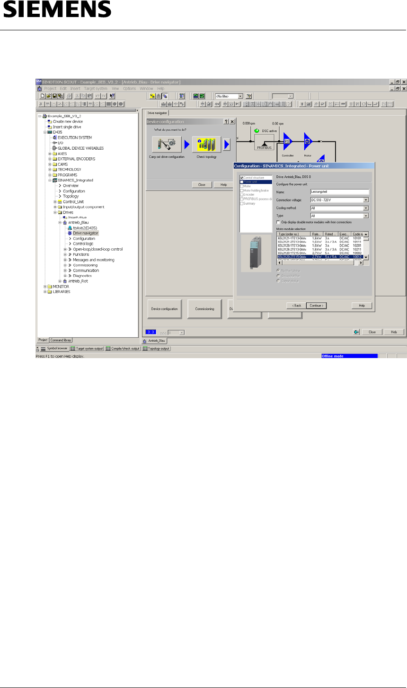Click the large Device configuration button
The height and width of the screenshot is (688, 407).
pyautogui.click(x=164, y=308)
